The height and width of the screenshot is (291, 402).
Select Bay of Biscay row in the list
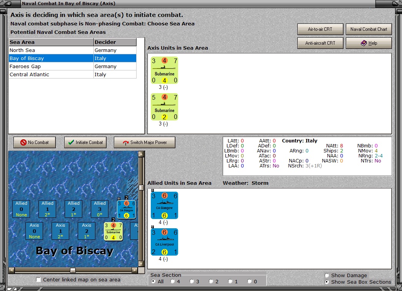coord(73,58)
